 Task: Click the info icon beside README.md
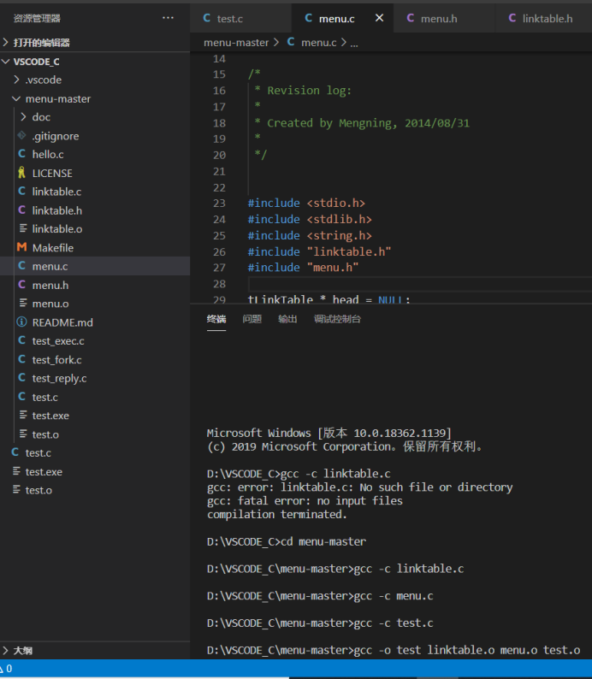pyautogui.click(x=21, y=322)
